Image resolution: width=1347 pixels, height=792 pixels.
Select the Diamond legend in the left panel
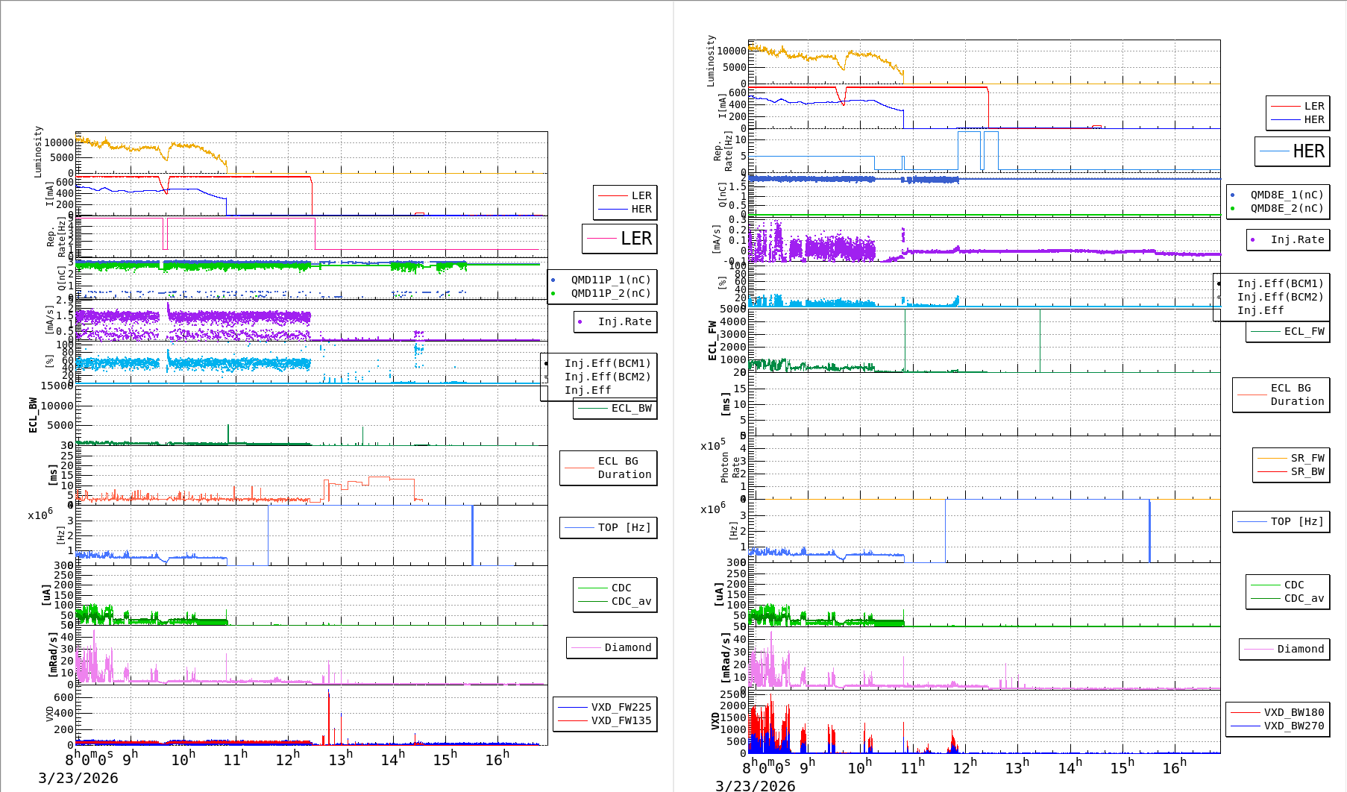(x=612, y=647)
